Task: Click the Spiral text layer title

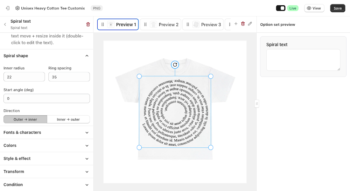Action: [21, 21]
